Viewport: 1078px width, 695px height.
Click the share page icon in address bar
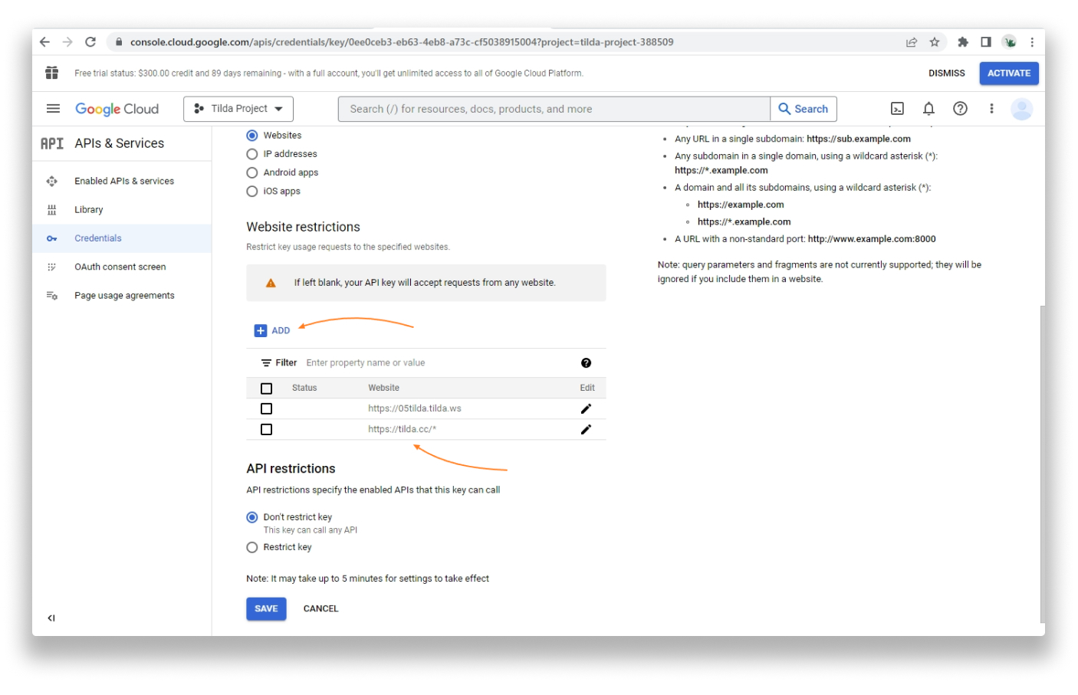[912, 42]
